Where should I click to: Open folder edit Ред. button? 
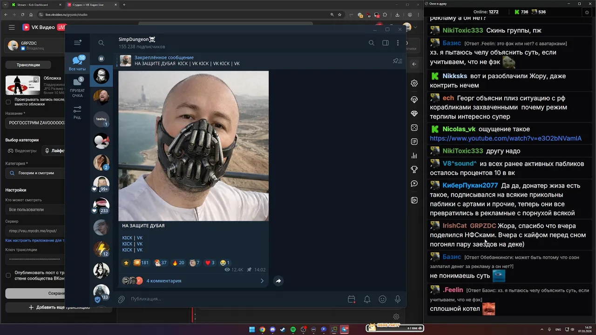click(77, 112)
